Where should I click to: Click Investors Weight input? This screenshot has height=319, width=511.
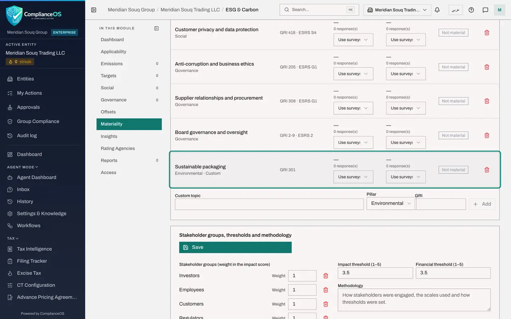(x=302, y=276)
